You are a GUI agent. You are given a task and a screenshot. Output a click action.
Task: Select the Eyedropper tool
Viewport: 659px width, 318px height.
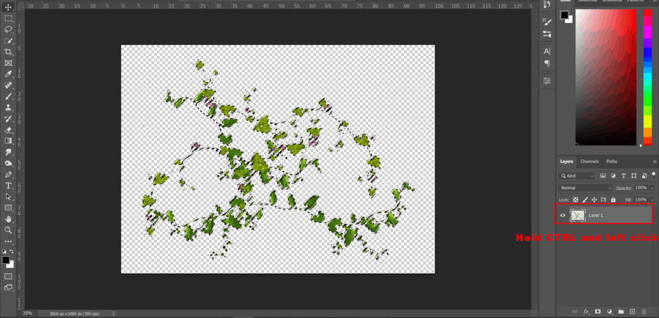(8, 74)
